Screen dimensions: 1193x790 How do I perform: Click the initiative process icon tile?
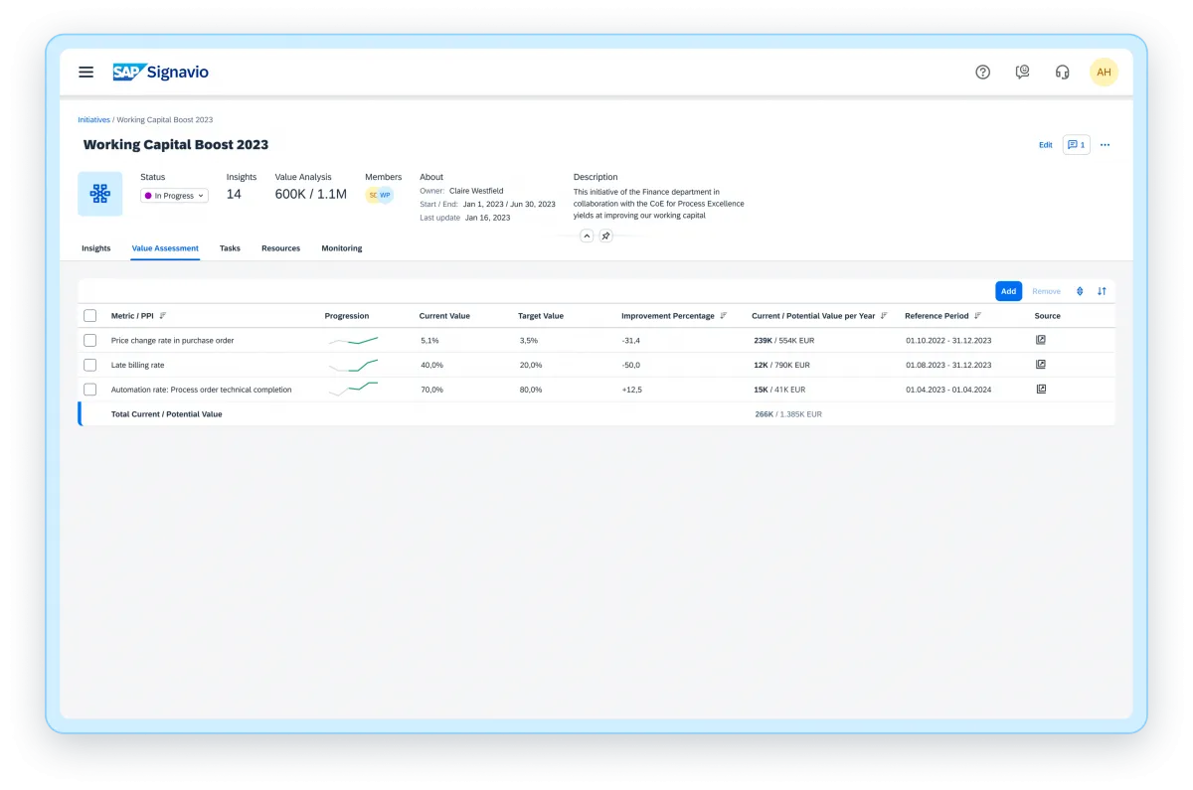click(x=100, y=194)
